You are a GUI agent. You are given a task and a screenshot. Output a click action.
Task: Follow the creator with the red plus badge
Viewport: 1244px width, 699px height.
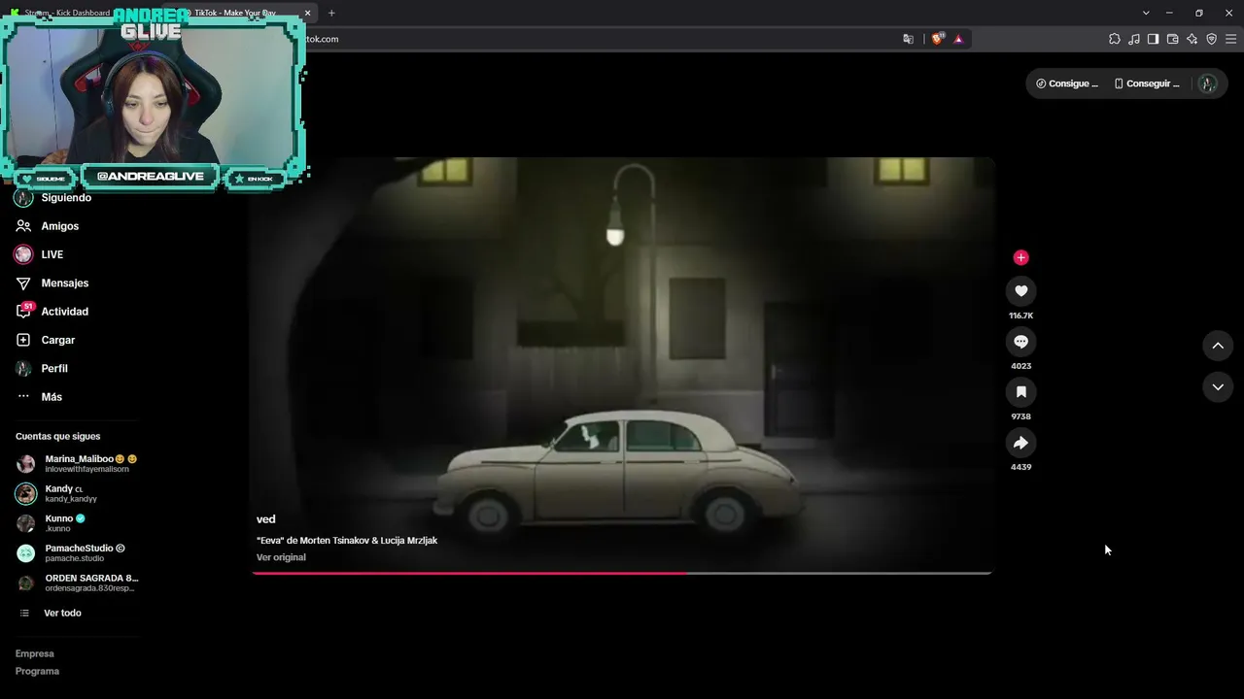tap(1020, 257)
